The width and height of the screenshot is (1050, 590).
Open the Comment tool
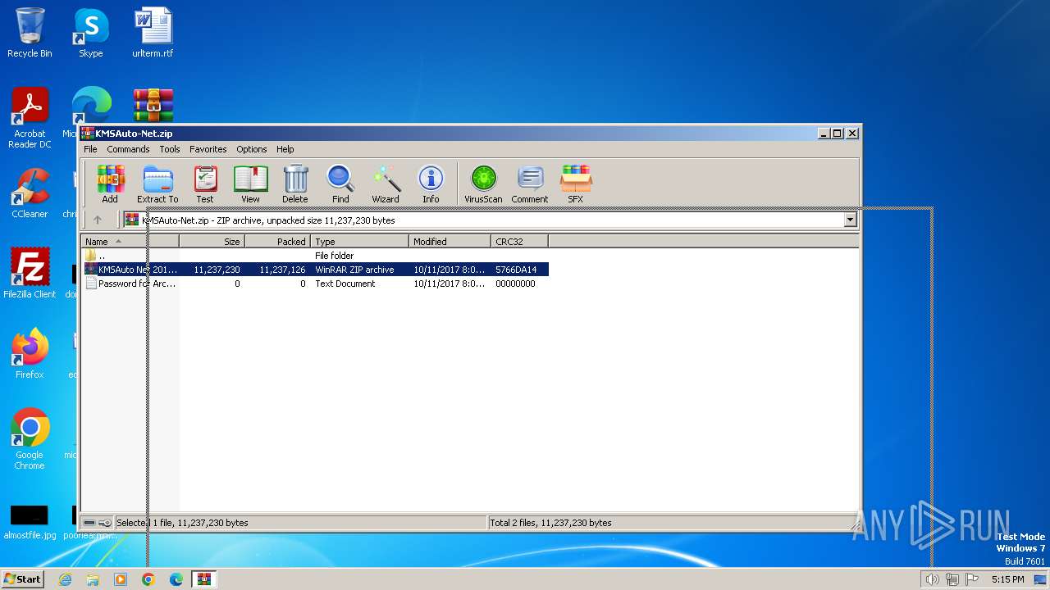point(530,184)
